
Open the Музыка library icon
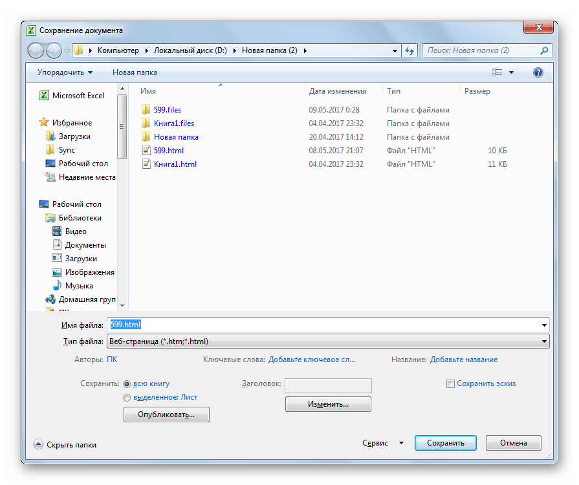pos(57,286)
